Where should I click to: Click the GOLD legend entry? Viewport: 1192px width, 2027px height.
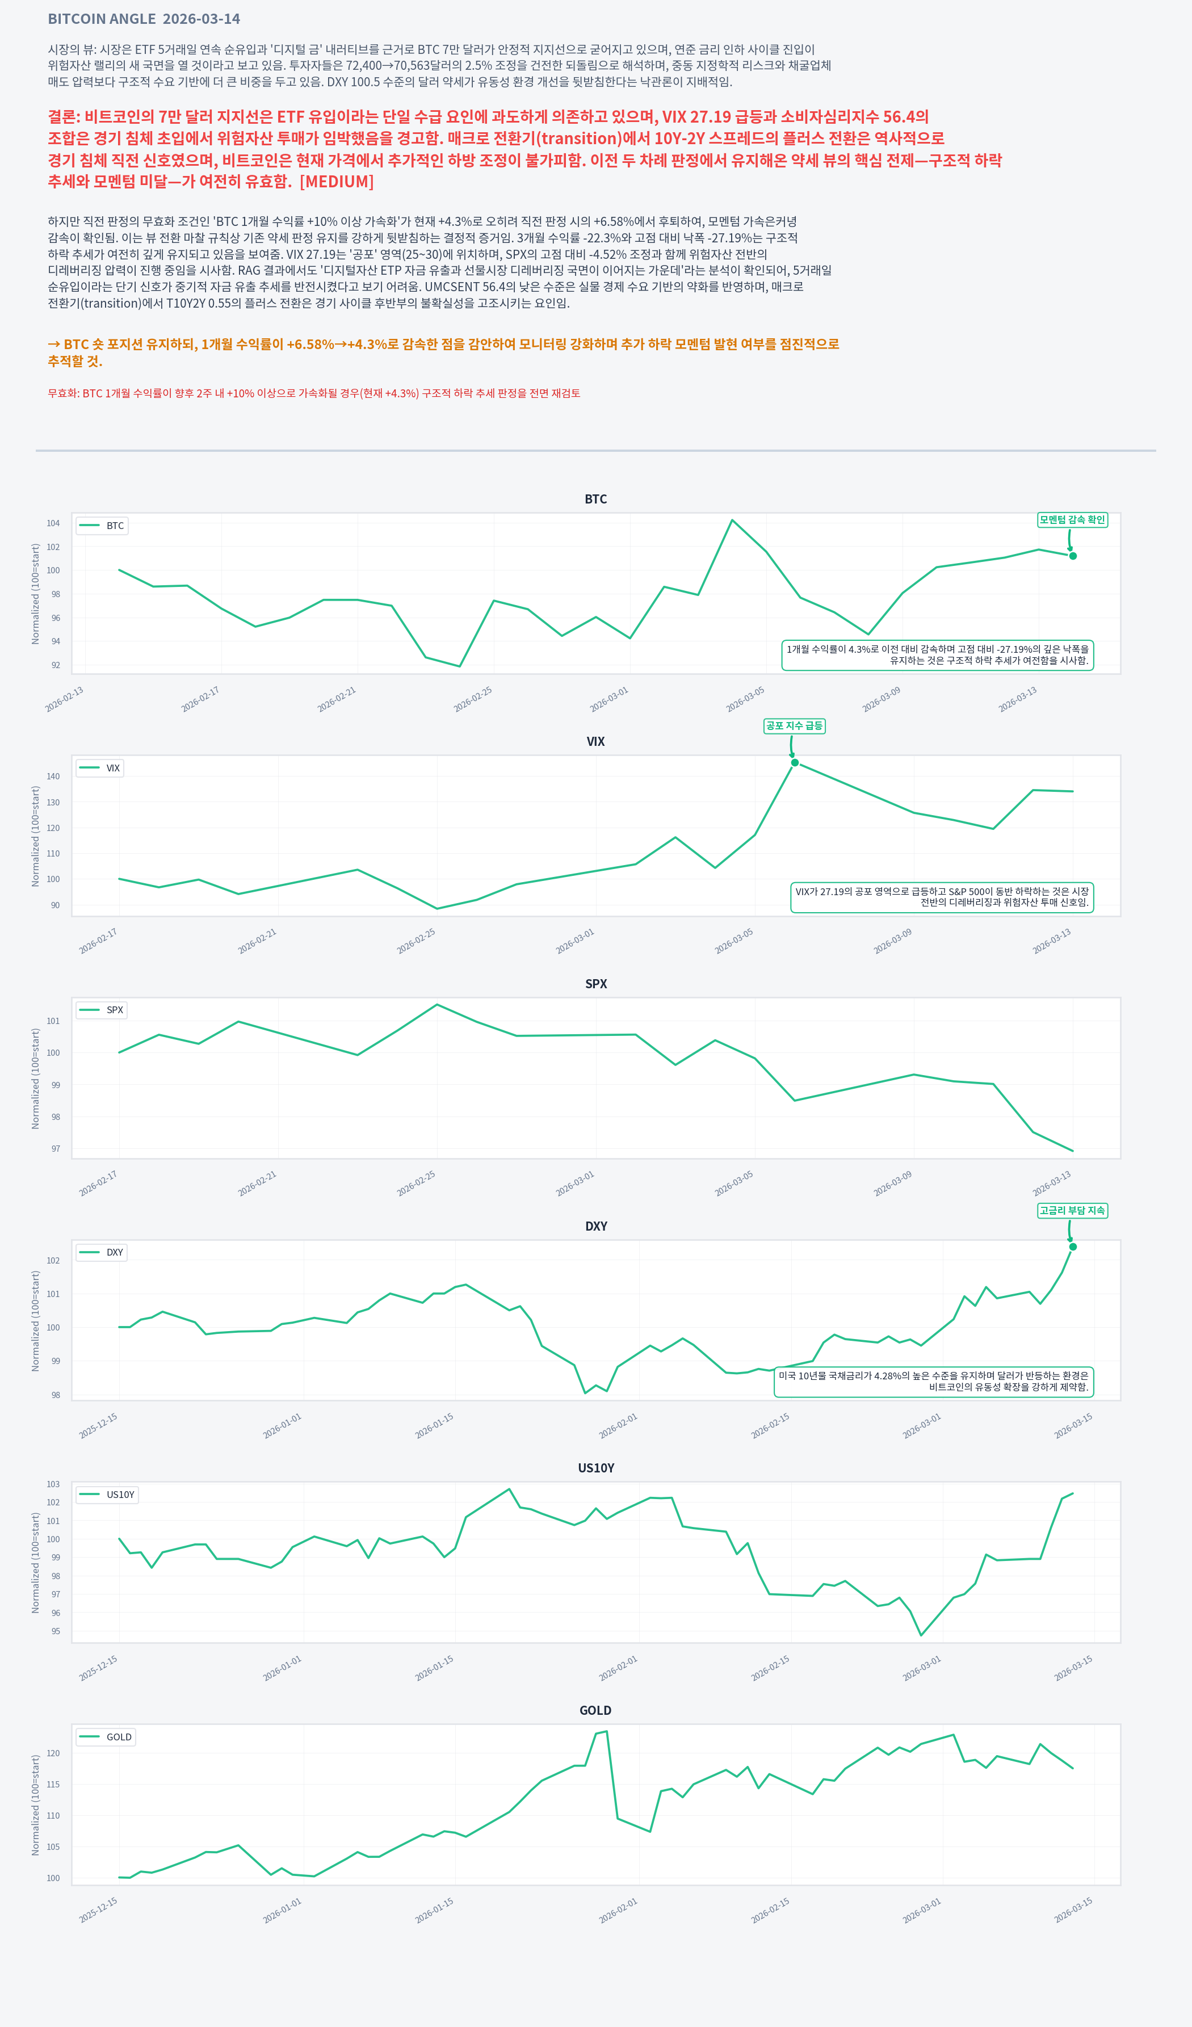(x=106, y=1736)
